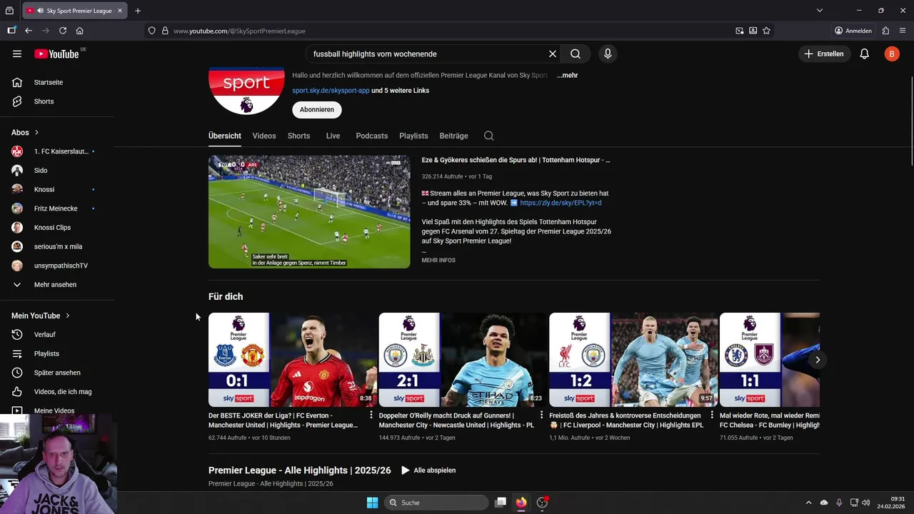
Task: Go to YouTube home via logo
Action: tap(56, 54)
